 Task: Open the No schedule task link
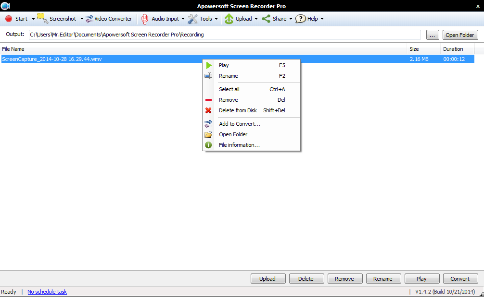click(x=47, y=292)
